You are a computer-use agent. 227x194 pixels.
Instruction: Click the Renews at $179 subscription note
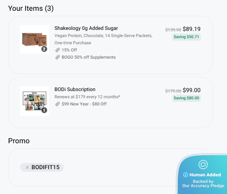click(87, 97)
